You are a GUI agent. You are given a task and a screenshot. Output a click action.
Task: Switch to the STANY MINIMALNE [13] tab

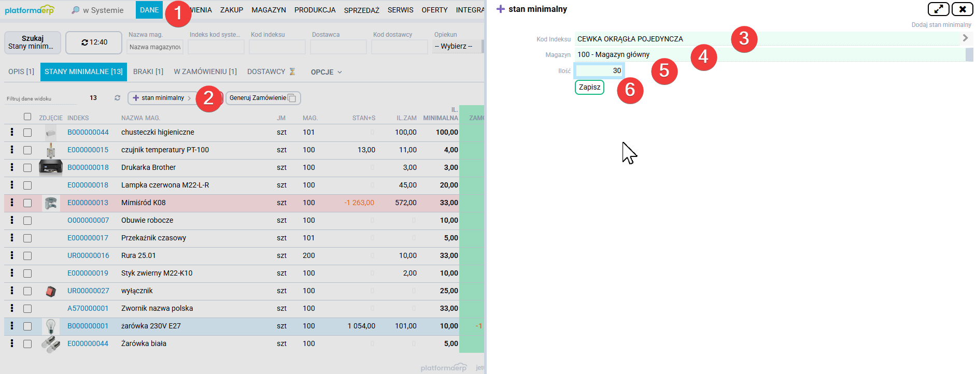point(83,71)
